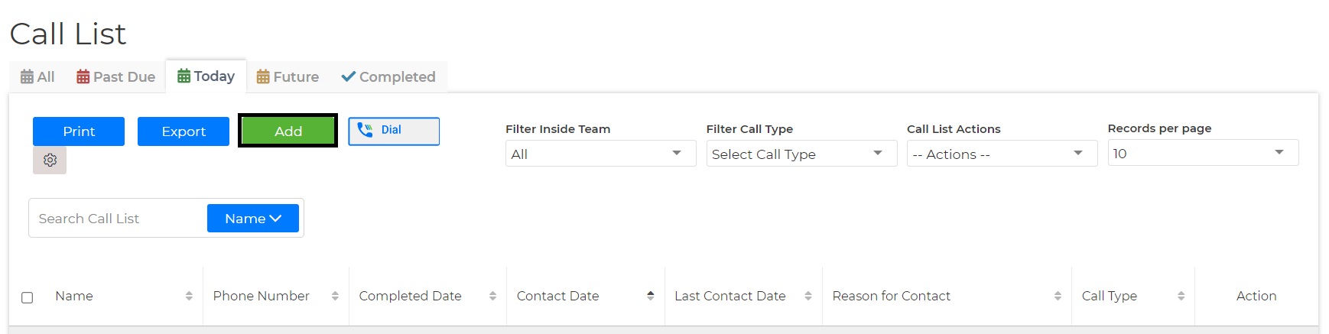
Task: Change Records per page dropdown
Action: click(x=1203, y=153)
